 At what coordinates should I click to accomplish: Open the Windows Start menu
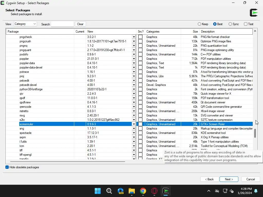click(x=98, y=191)
